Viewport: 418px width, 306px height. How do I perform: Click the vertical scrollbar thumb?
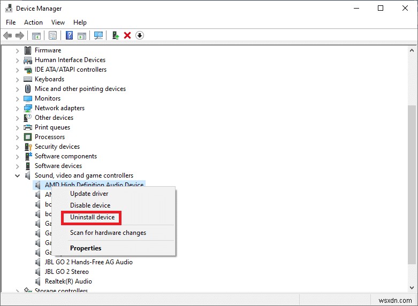pos(412,185)
